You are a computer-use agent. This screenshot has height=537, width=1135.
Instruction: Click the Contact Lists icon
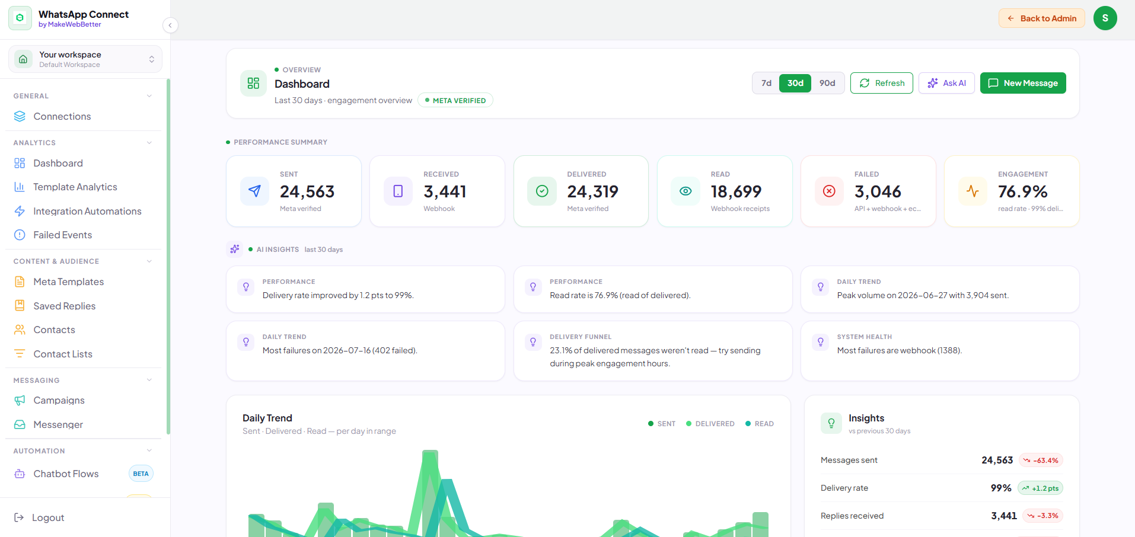(x=20, y=354)
